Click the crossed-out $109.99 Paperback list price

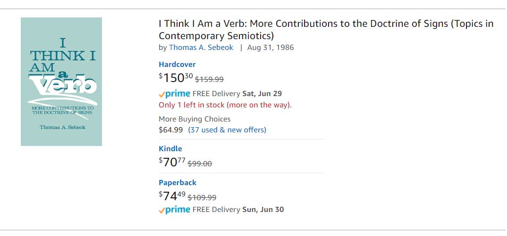click(202, 198)
